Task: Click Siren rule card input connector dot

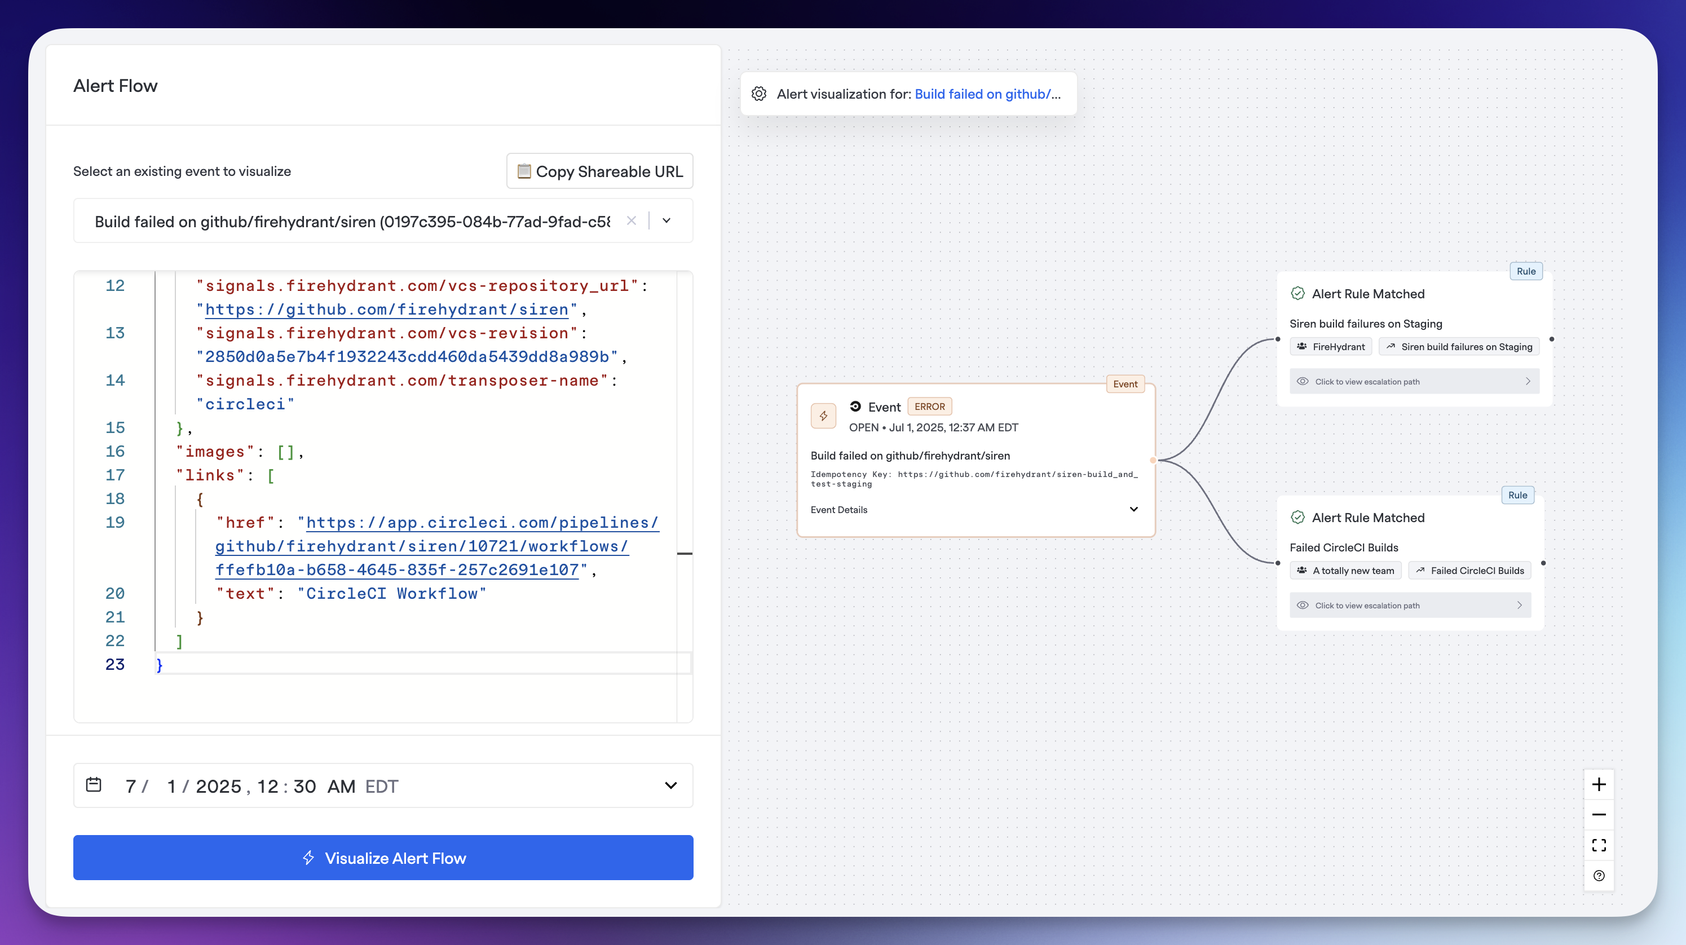Action: coord(1277,339)
